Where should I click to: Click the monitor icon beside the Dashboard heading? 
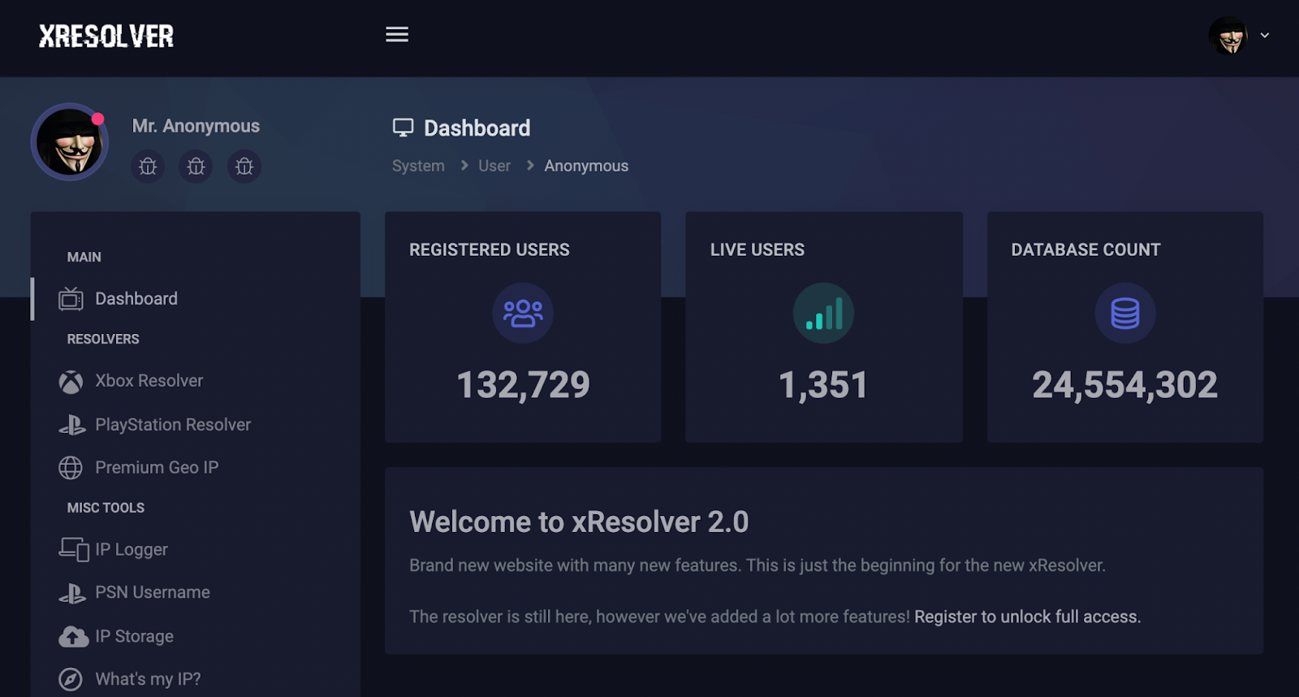[403, 128]
